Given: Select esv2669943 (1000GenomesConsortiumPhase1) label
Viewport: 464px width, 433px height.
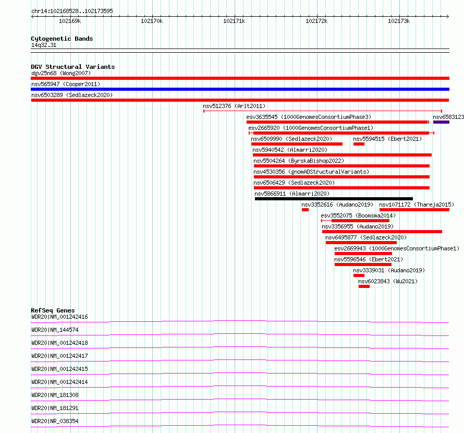Looking at the screenshot, I should click(397, 248).
